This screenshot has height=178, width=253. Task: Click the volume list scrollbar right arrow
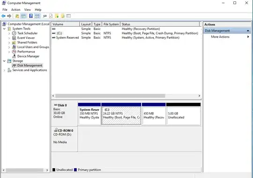tap(199, 96)
